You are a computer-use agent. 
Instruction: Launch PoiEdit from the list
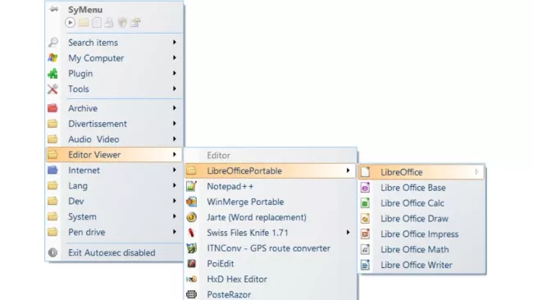pos(271,264)
